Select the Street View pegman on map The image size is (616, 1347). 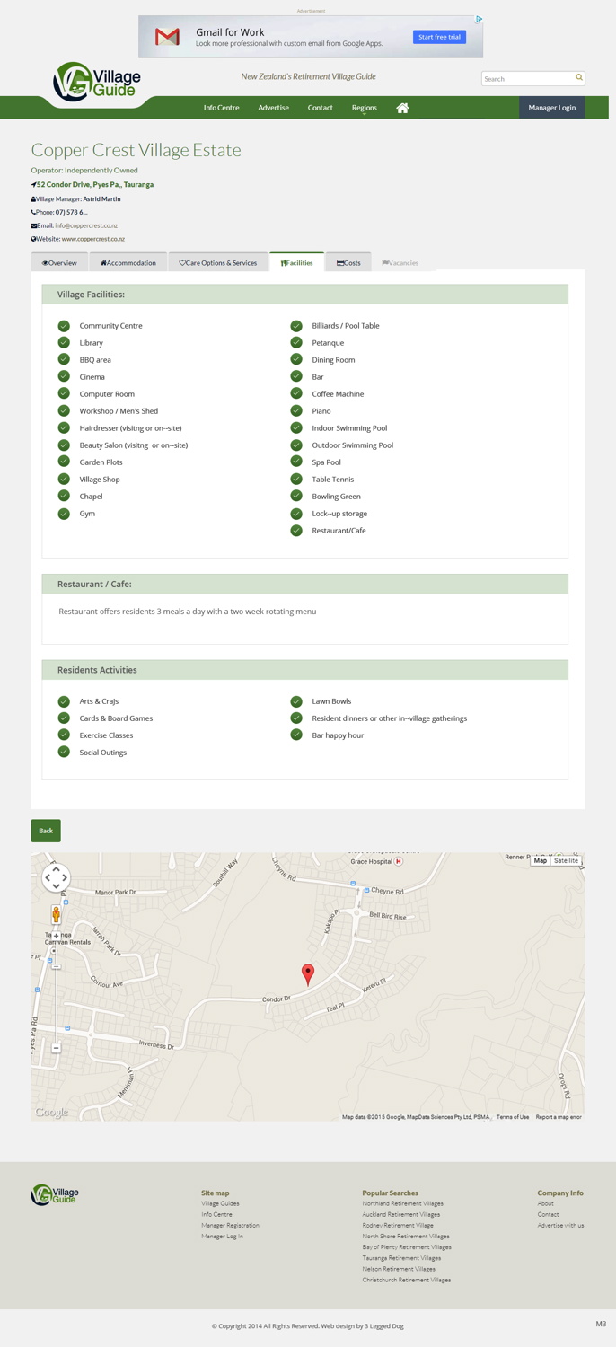(x=56, y=915)
